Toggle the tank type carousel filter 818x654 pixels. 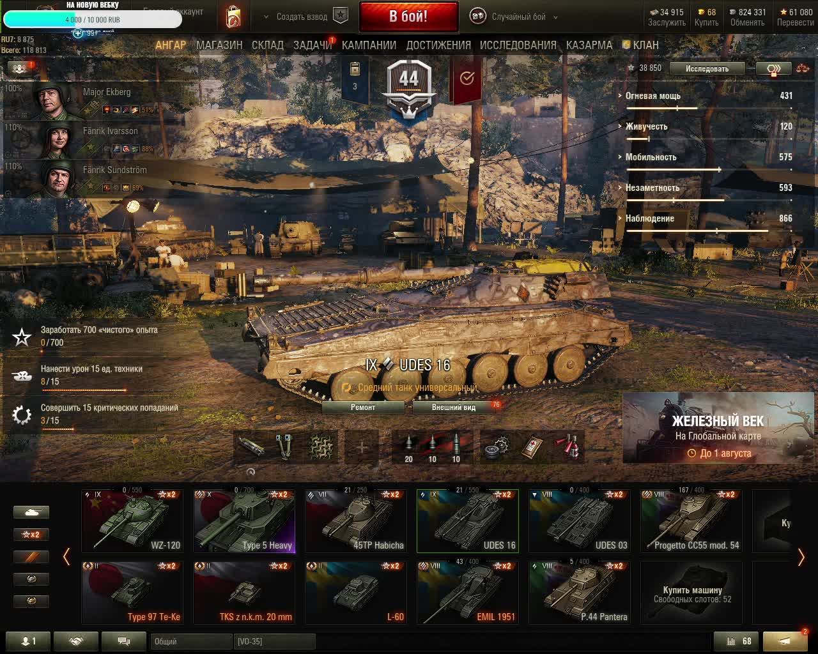pyautogui.click(x=31, y=512)
